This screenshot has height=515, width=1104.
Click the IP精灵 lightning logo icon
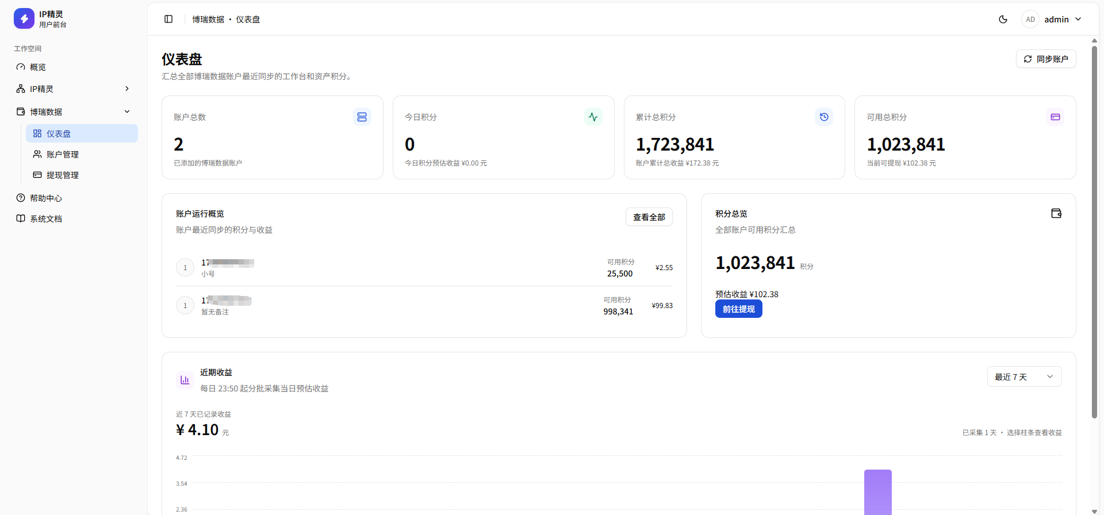(24, 18)
